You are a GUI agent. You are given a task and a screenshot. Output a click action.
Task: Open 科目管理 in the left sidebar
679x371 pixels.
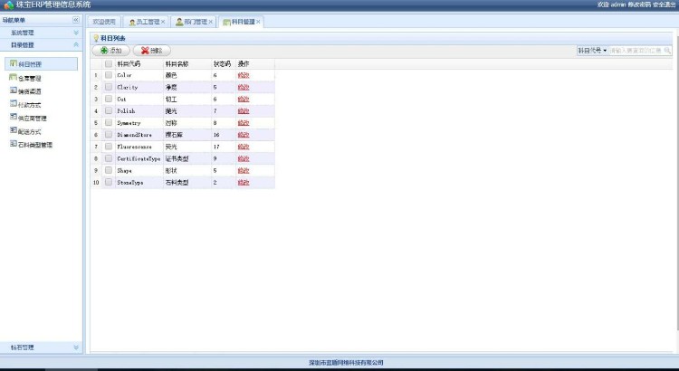30,64
